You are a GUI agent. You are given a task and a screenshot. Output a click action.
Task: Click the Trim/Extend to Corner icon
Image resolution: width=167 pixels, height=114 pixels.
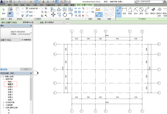pyautogui.click(x=71, y=14)
